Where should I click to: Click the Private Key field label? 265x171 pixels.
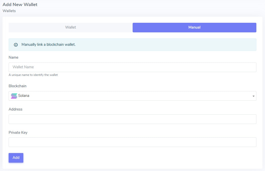tap(18, 133)
